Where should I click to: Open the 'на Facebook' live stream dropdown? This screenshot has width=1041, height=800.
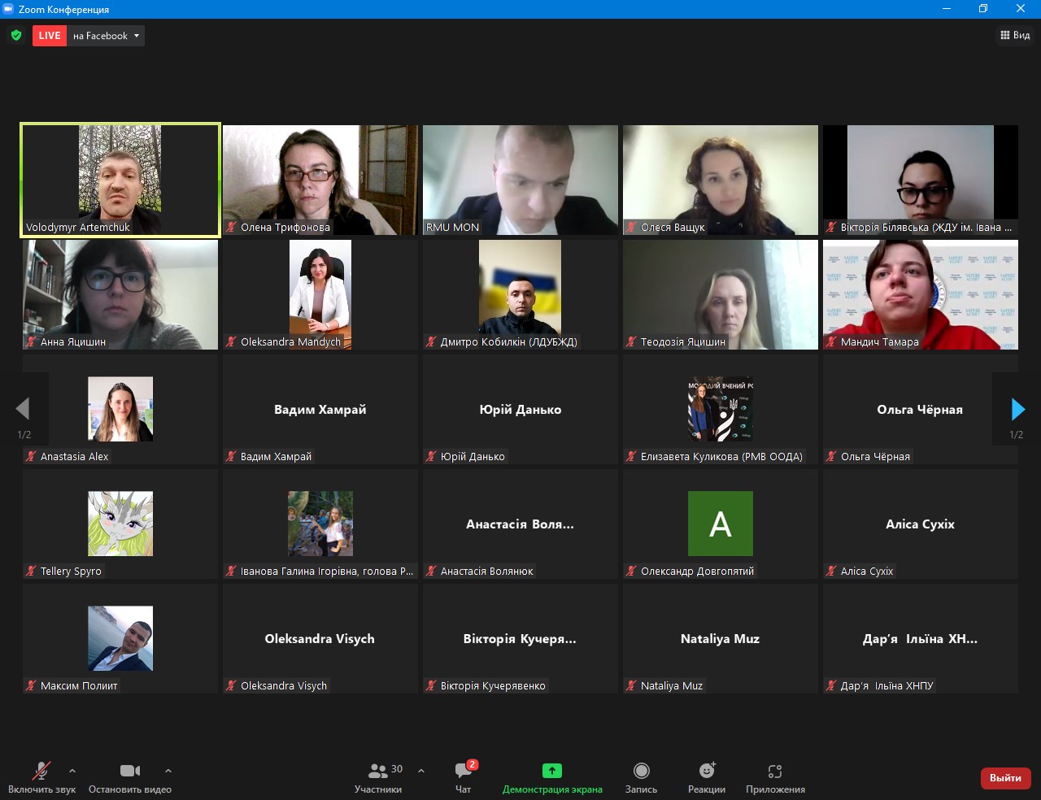(x=106, y=36)
